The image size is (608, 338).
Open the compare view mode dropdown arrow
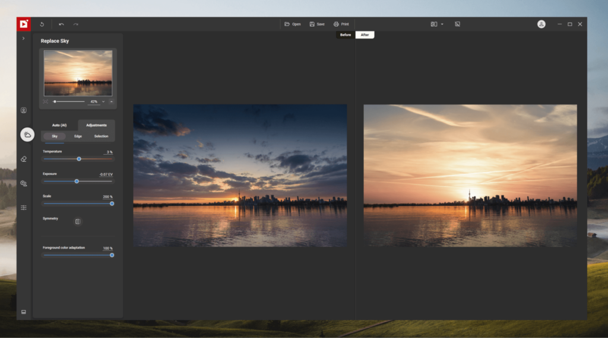[442, 24]
